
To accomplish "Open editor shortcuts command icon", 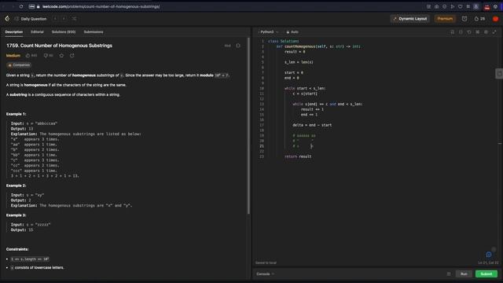I will [477, 31].
